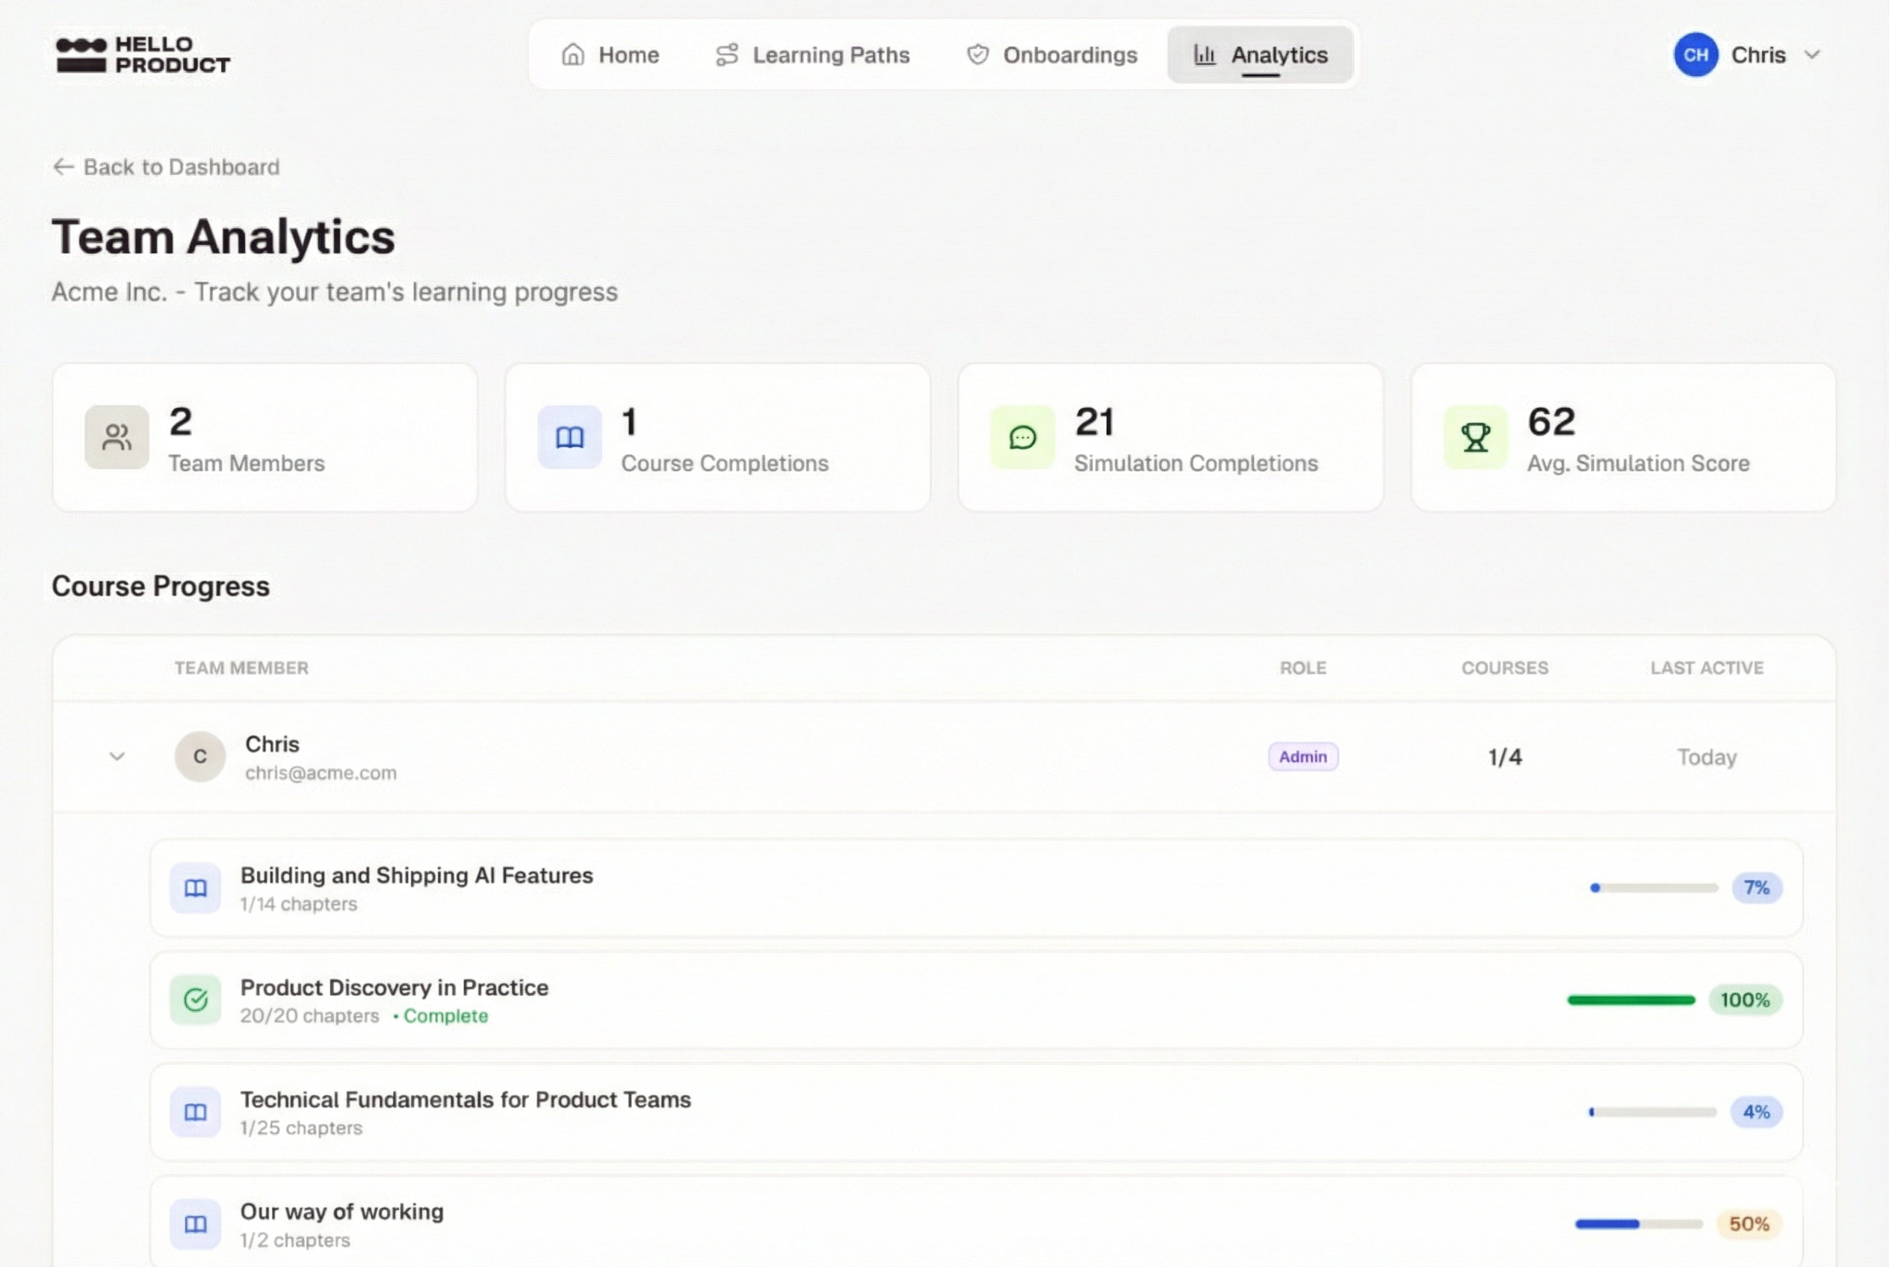Click the Team Members people icon

point(117,437)
